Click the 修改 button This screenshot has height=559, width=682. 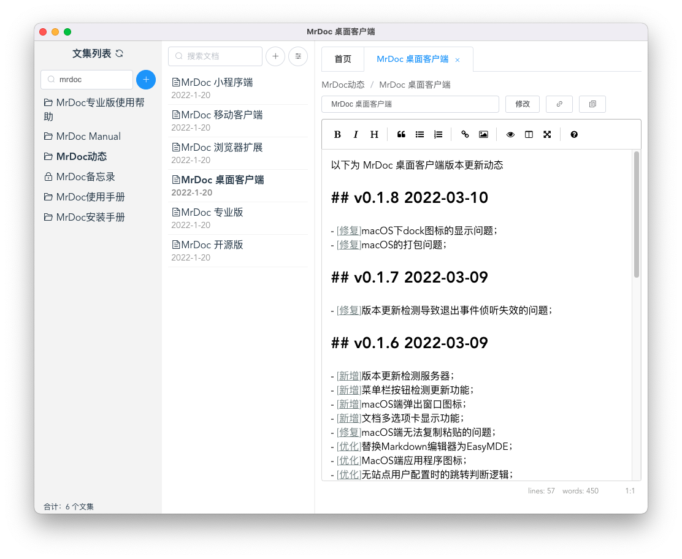[x=523, y=104]
